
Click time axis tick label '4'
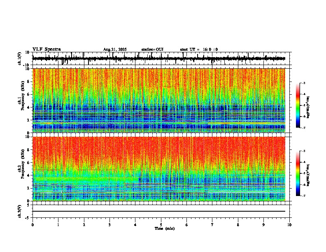click(x=135, y=225)
